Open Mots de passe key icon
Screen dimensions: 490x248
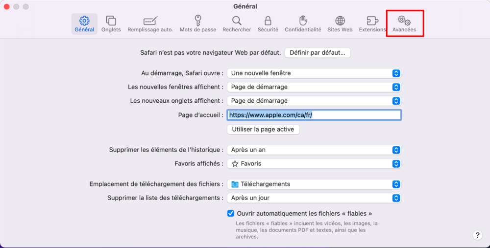coord(198,23)
